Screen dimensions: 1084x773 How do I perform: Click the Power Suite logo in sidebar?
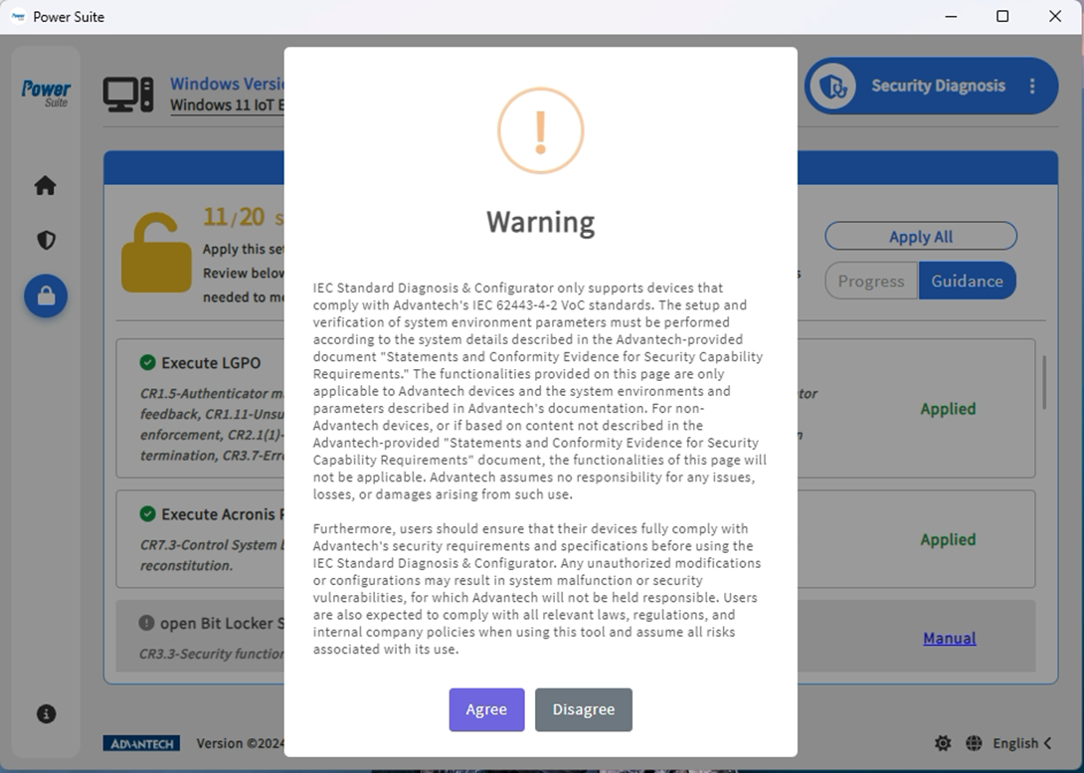(x=46, y=93)
